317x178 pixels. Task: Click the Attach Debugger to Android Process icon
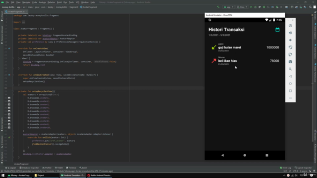click(x=277, y=7)
